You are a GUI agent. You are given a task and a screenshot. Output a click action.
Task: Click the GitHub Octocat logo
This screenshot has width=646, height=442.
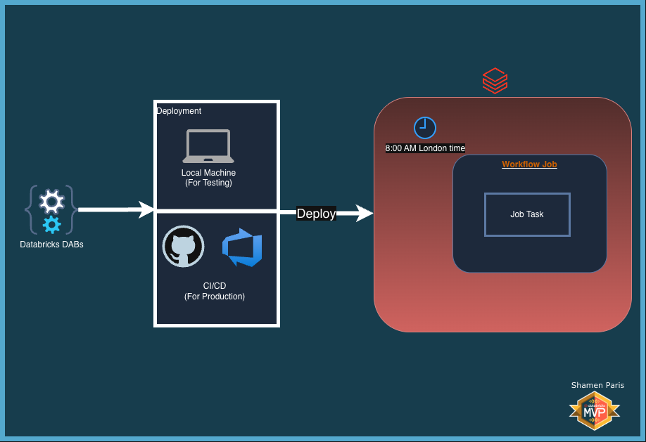184,246
